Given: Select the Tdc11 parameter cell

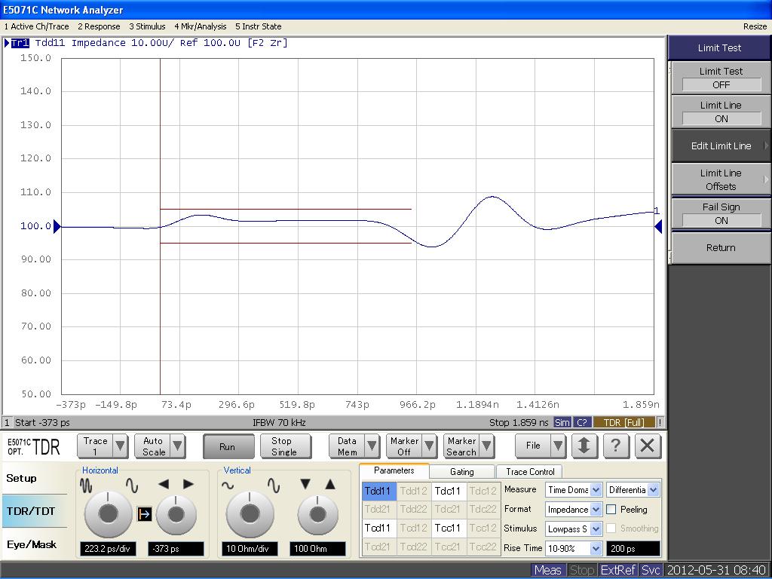Looking at the screenshot, I should coord(448,491).
